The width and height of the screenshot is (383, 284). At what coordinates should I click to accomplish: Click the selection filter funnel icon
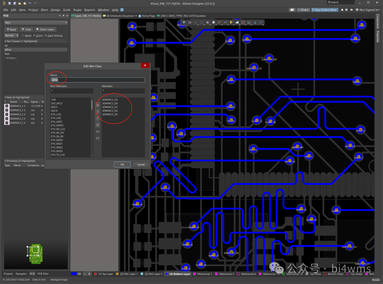(x=184, y=22)
